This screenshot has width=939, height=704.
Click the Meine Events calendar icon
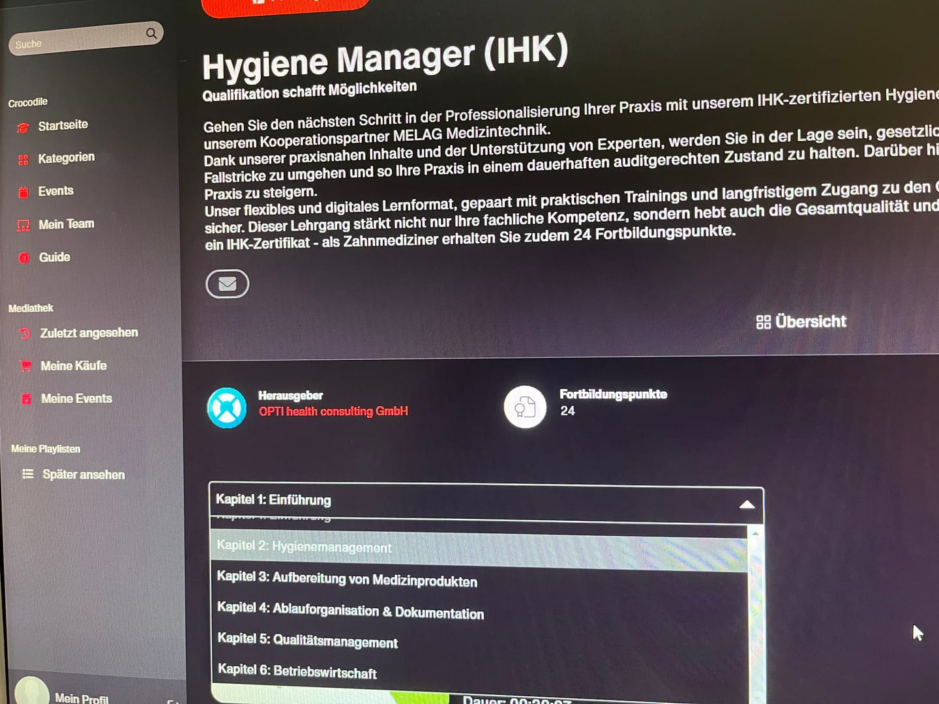(x=27, y=399)
